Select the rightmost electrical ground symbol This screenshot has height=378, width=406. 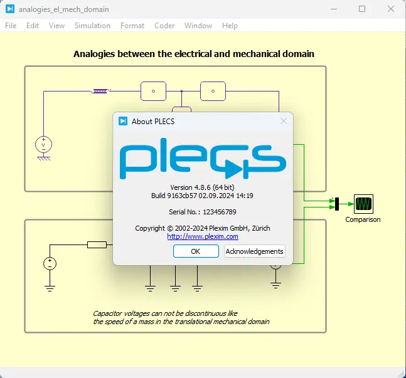point(275,285)
